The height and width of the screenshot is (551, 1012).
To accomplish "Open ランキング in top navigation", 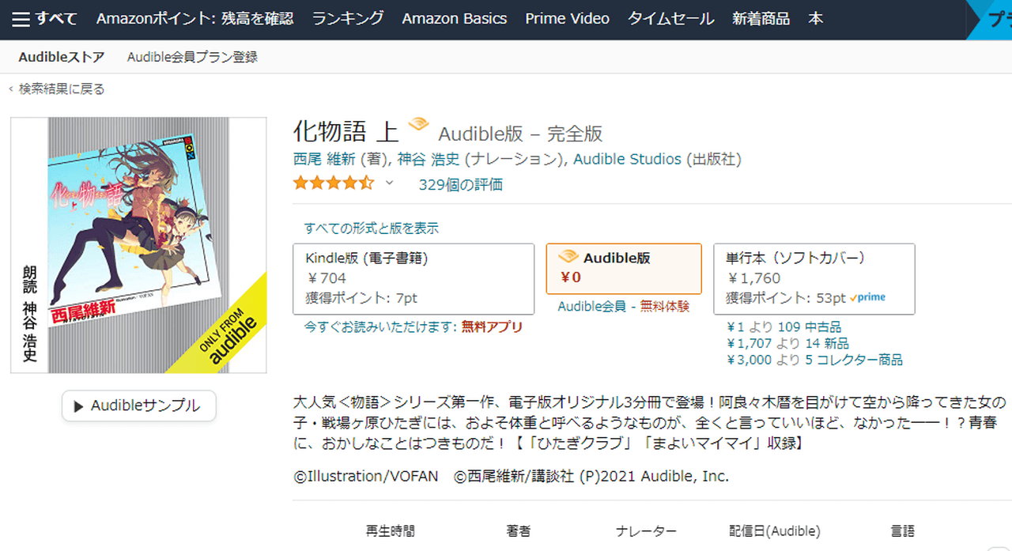I will pos(348,19).
